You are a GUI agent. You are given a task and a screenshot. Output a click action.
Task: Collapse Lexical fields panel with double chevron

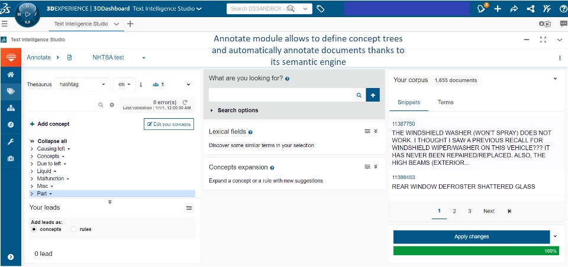coord(376,131)
